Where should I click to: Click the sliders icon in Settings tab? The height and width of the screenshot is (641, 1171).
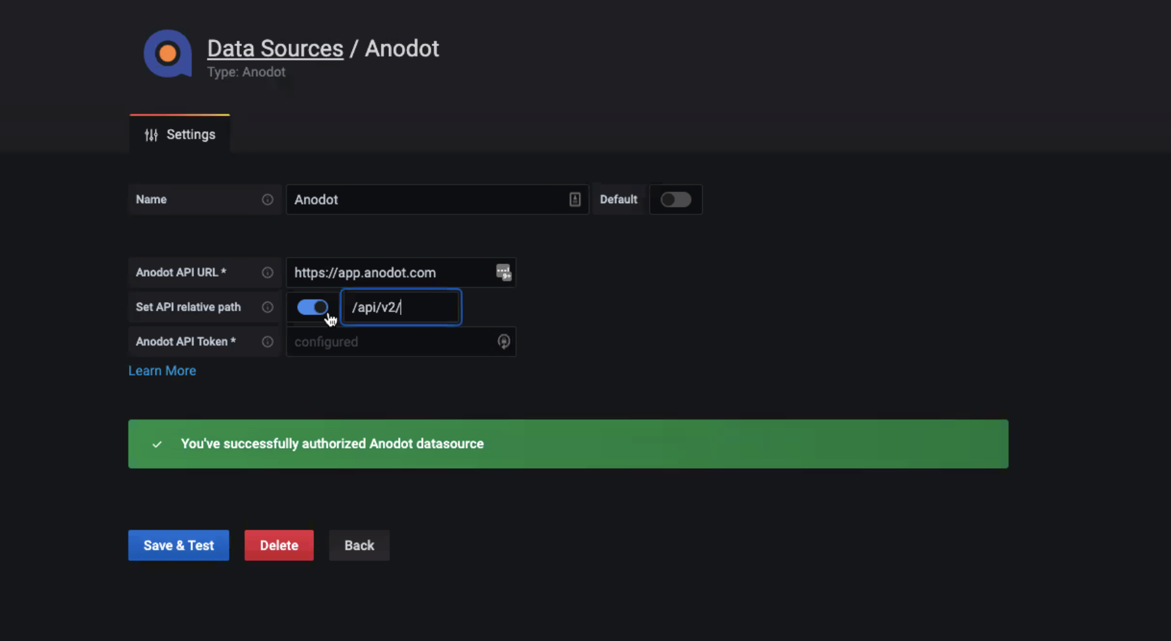pyautogui.click(x=151, y=135)
